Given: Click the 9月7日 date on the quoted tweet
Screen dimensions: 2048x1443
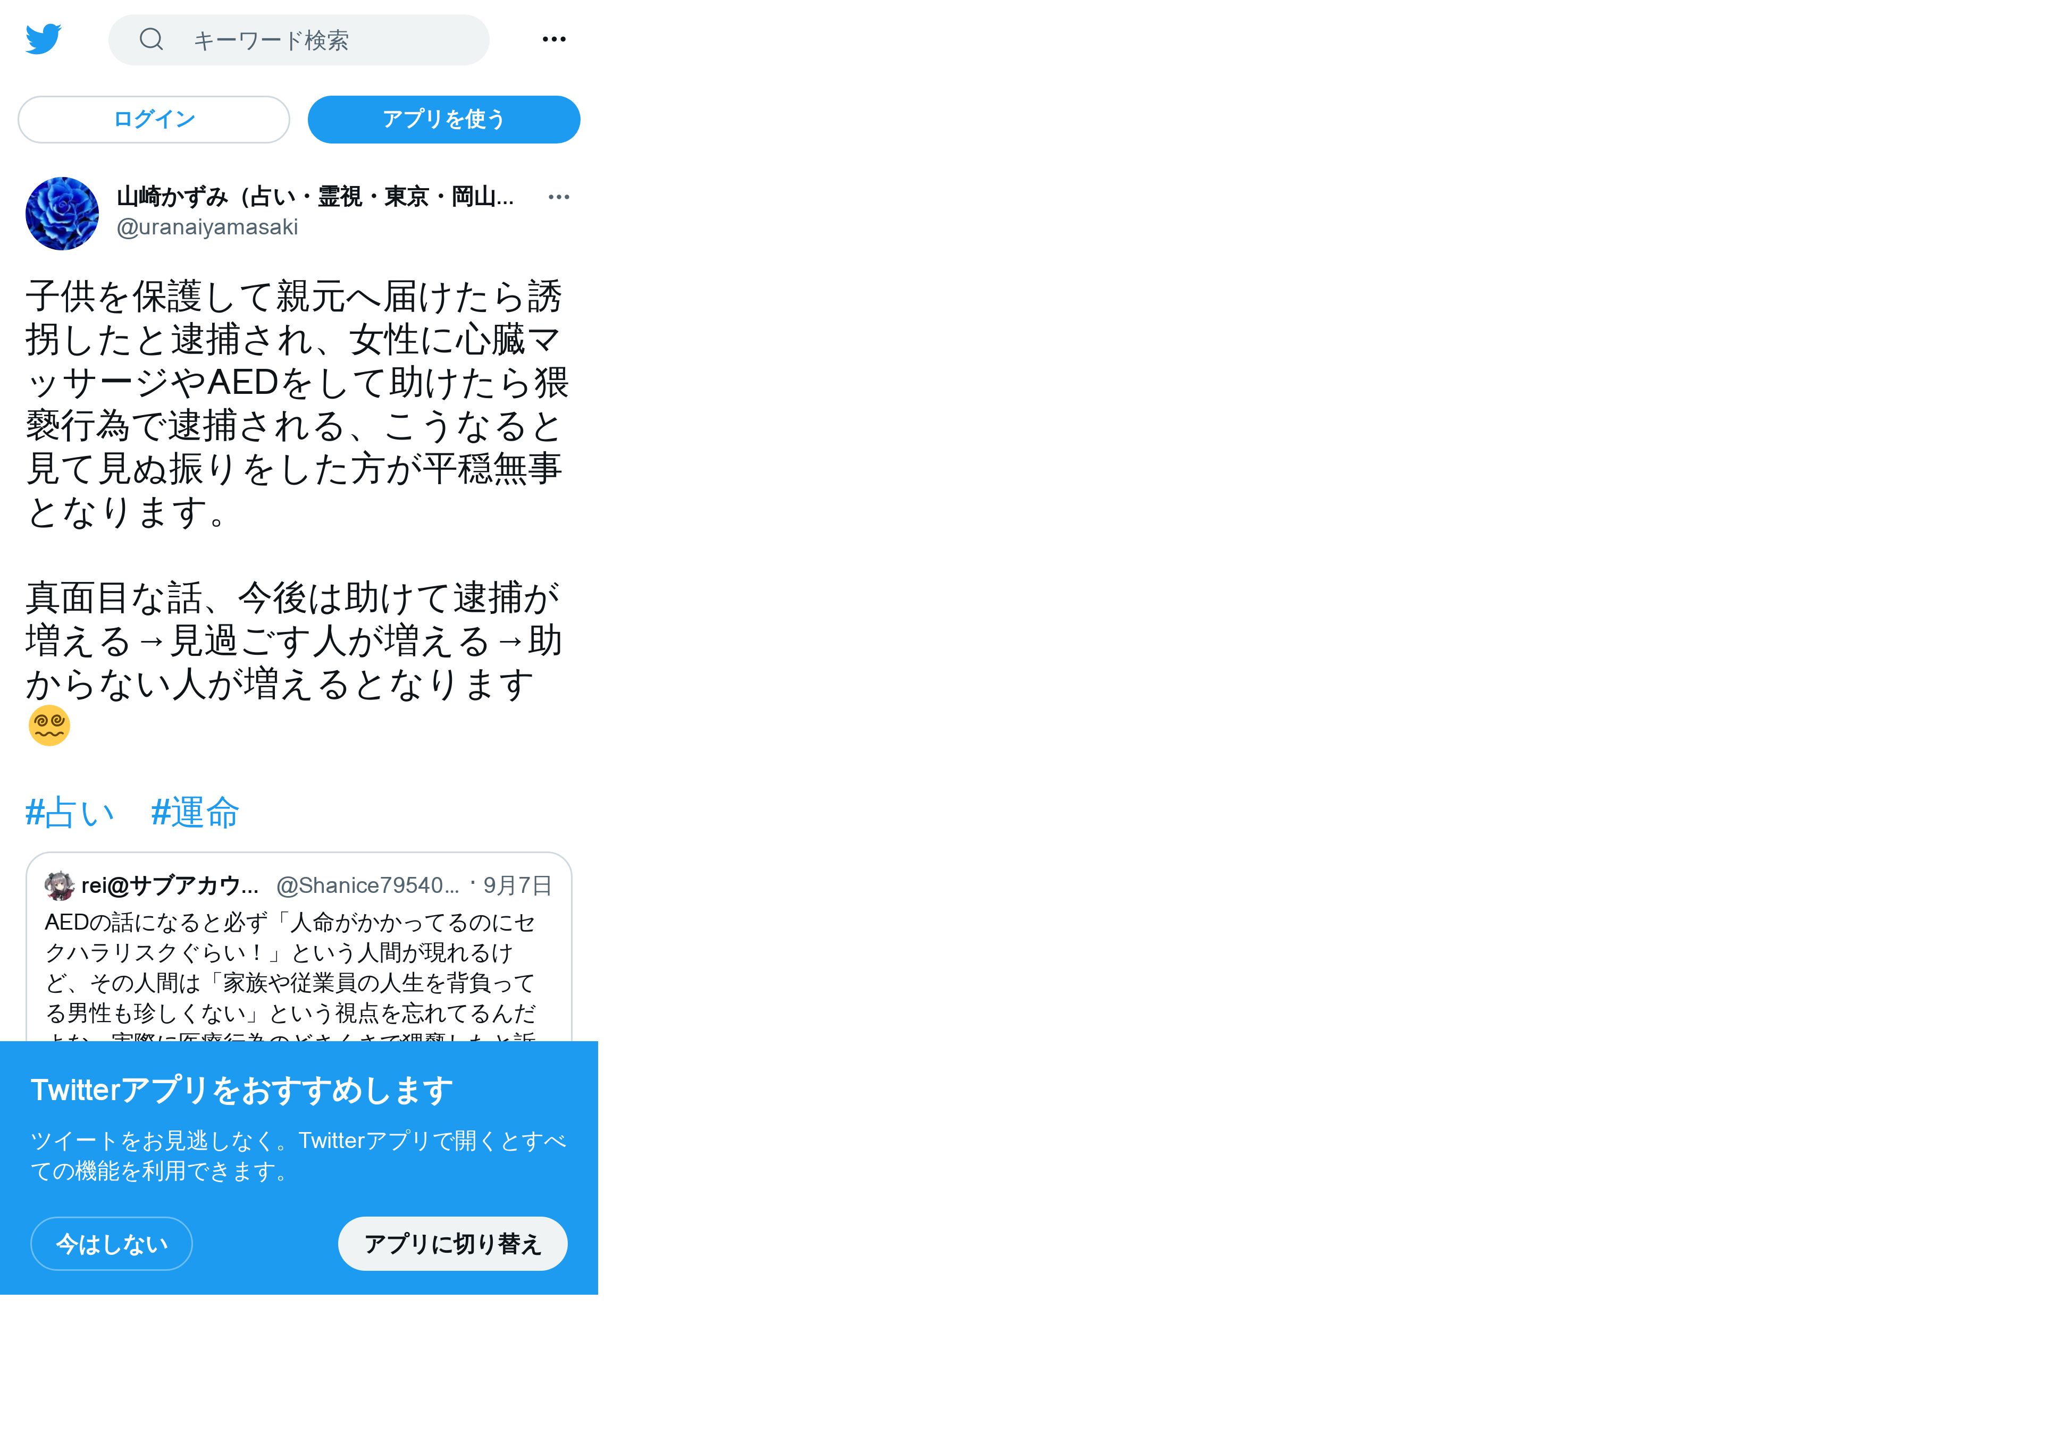Looking at the screenshot, I should [x=517, y=885].
